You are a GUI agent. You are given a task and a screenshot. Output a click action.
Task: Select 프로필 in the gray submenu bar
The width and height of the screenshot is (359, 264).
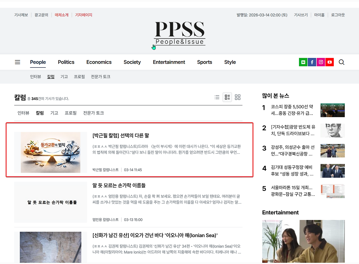[79, 77]
